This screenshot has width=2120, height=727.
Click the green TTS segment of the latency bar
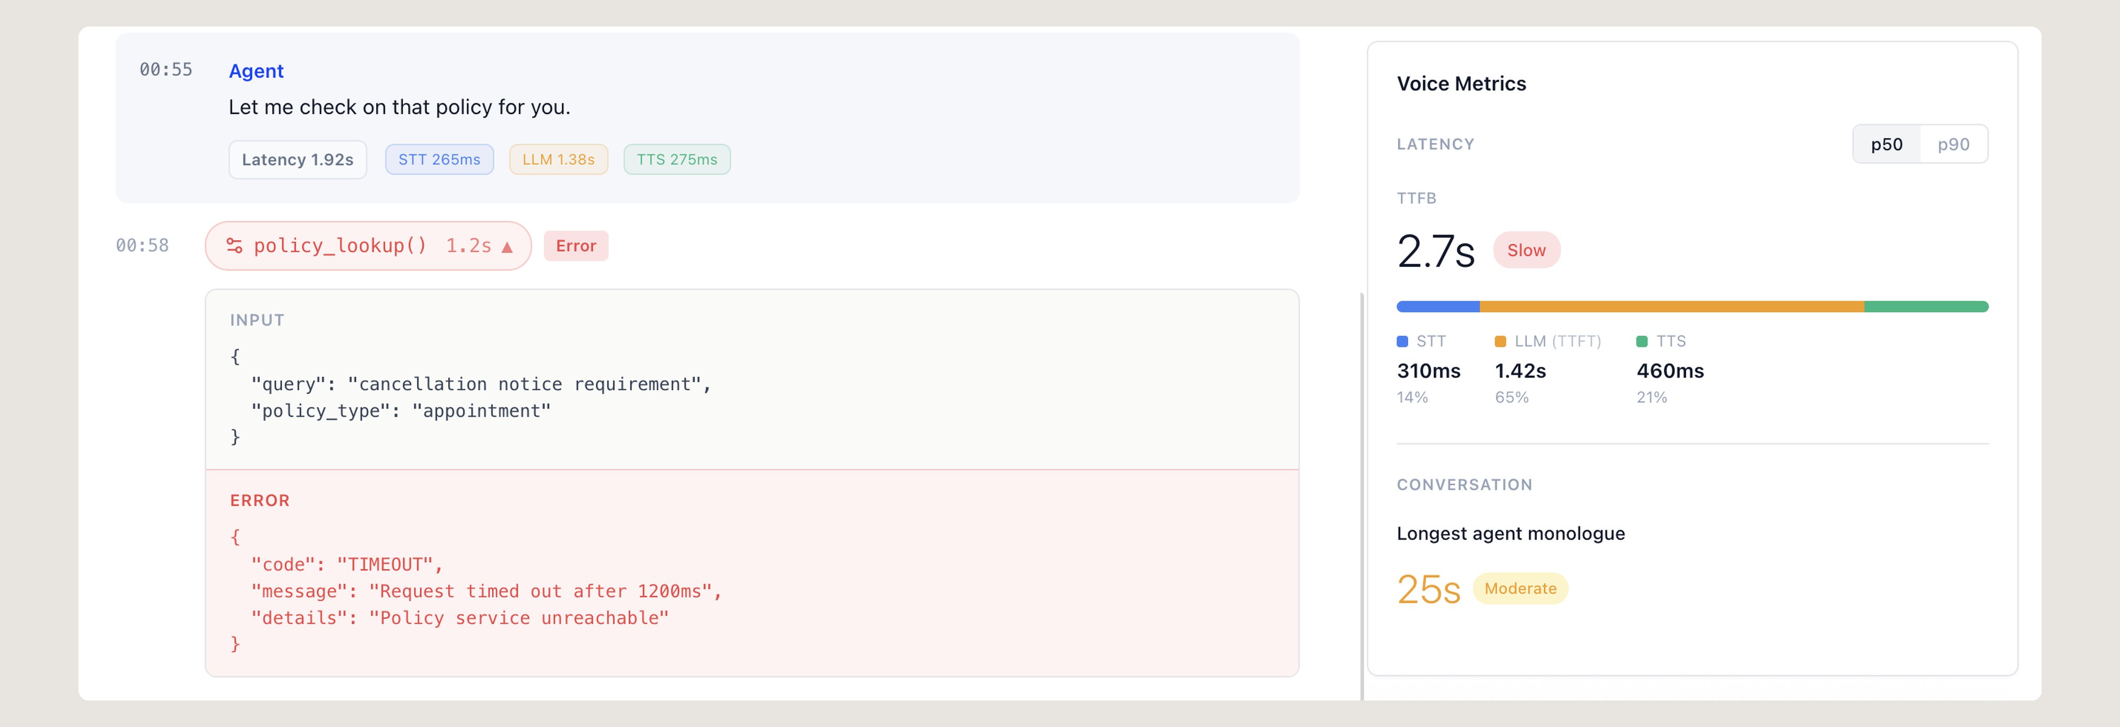[1926, 306]
